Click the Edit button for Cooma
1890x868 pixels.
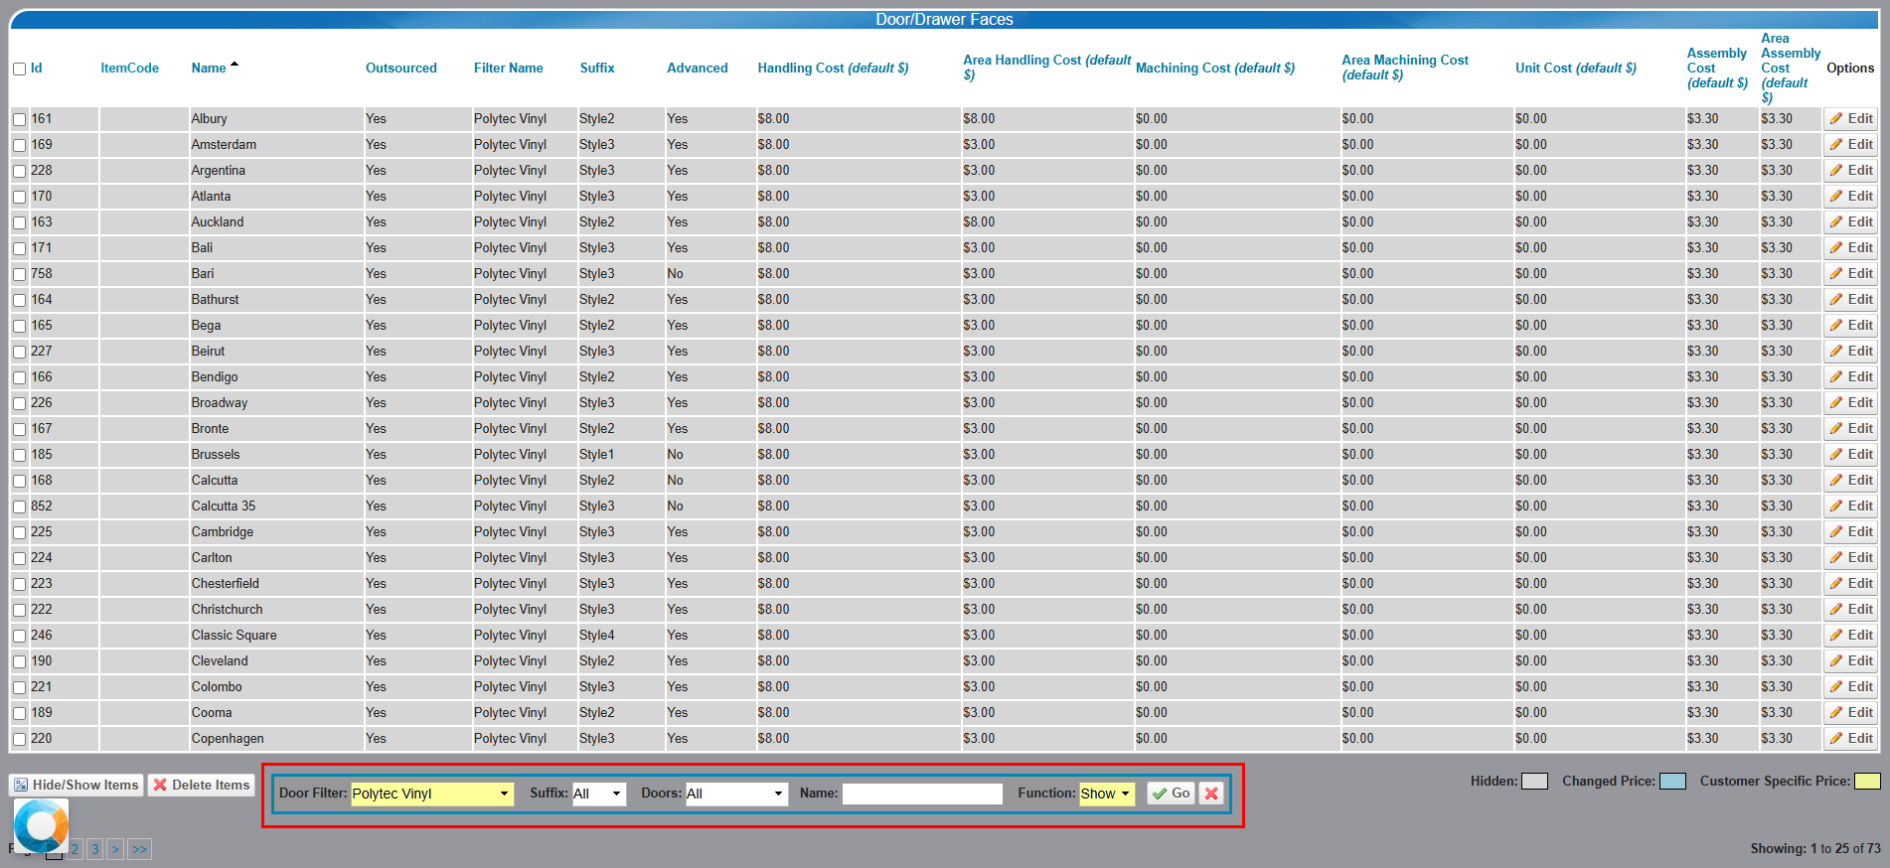click(x=1851, y=713)
